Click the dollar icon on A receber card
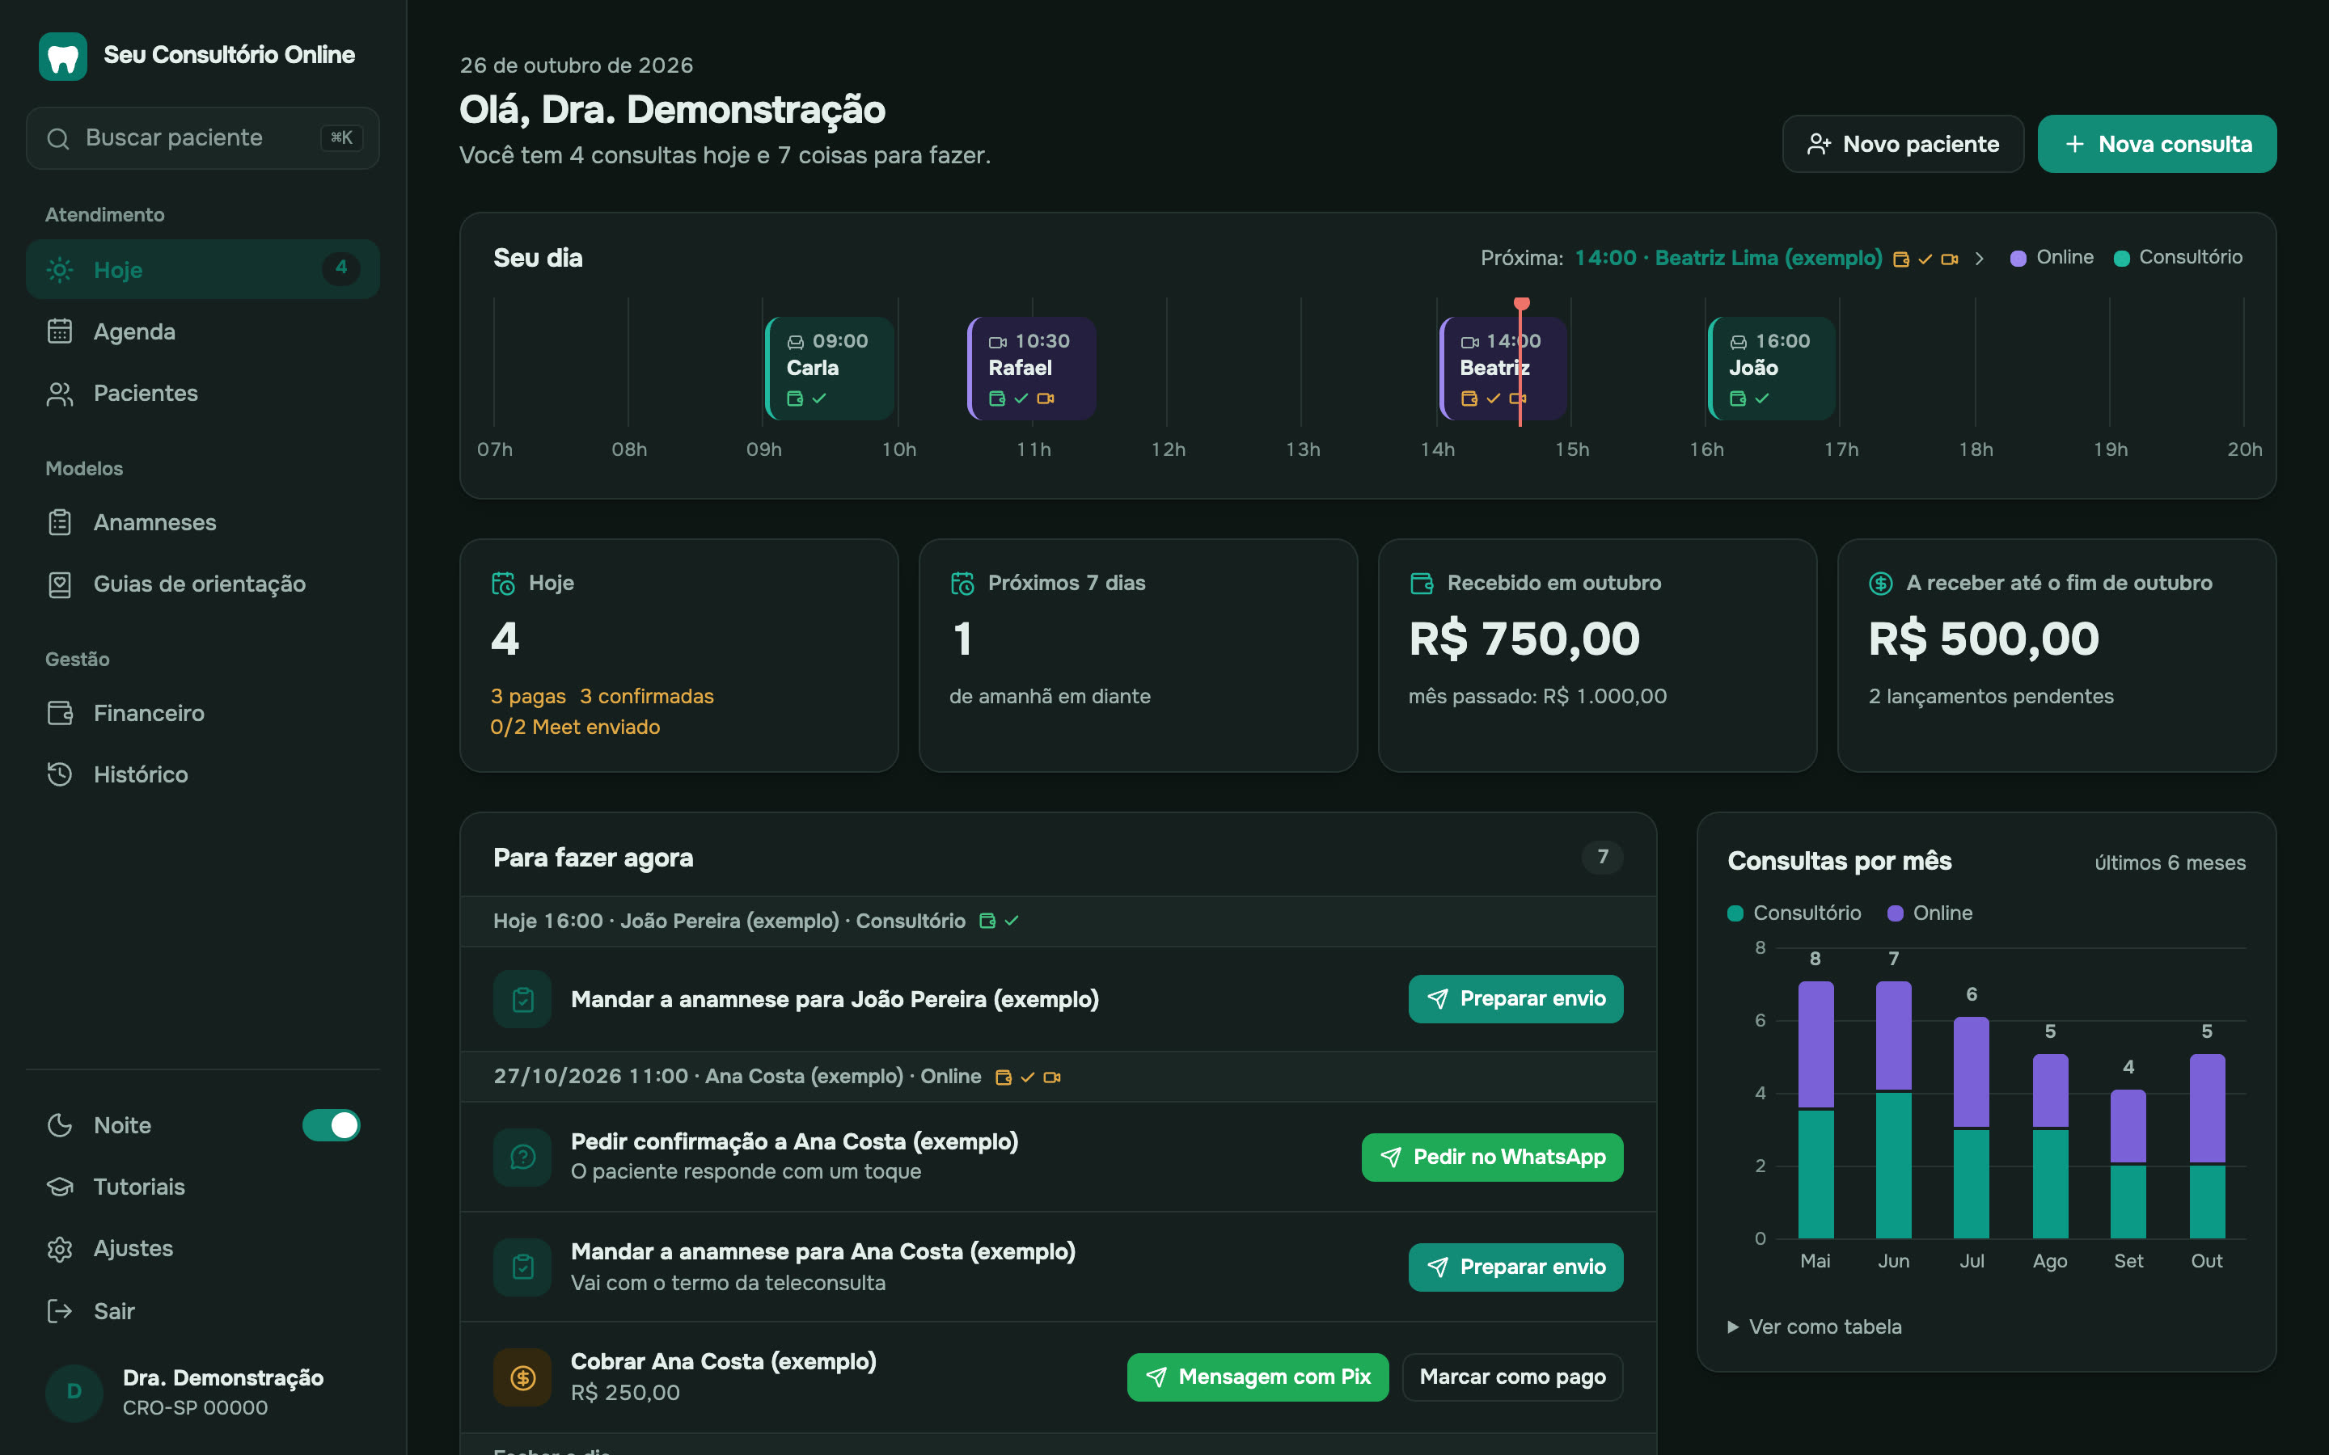 coord(1880,583)
